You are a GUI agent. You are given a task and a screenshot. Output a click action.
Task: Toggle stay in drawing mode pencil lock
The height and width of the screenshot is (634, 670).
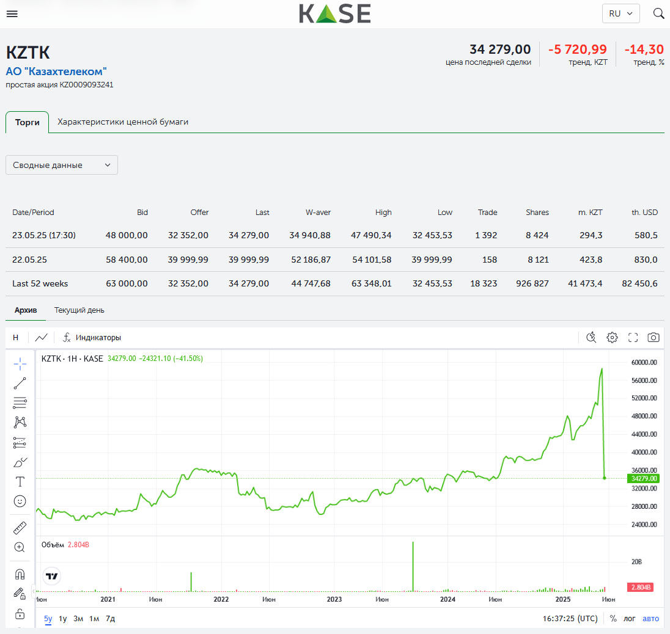point(20,594)
